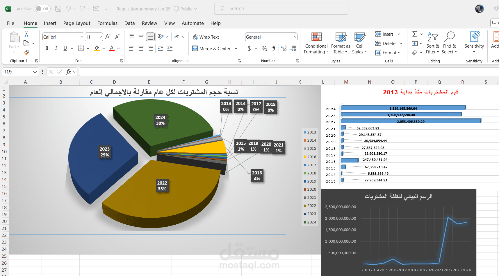Screen dimensions: 499x276
Task: Decrease decimal places
Action: point(293,48)
